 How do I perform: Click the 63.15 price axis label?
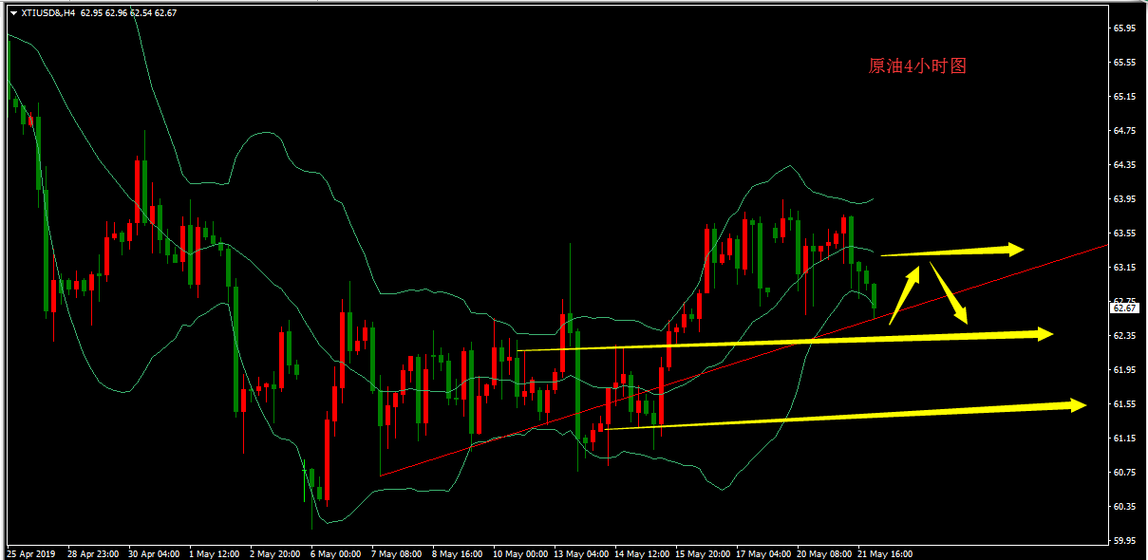click(x=1124, y=268)
